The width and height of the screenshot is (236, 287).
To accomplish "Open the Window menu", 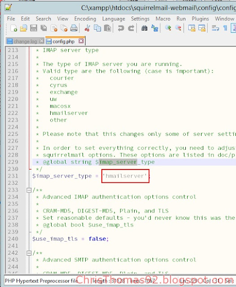I will coord(224,19).
